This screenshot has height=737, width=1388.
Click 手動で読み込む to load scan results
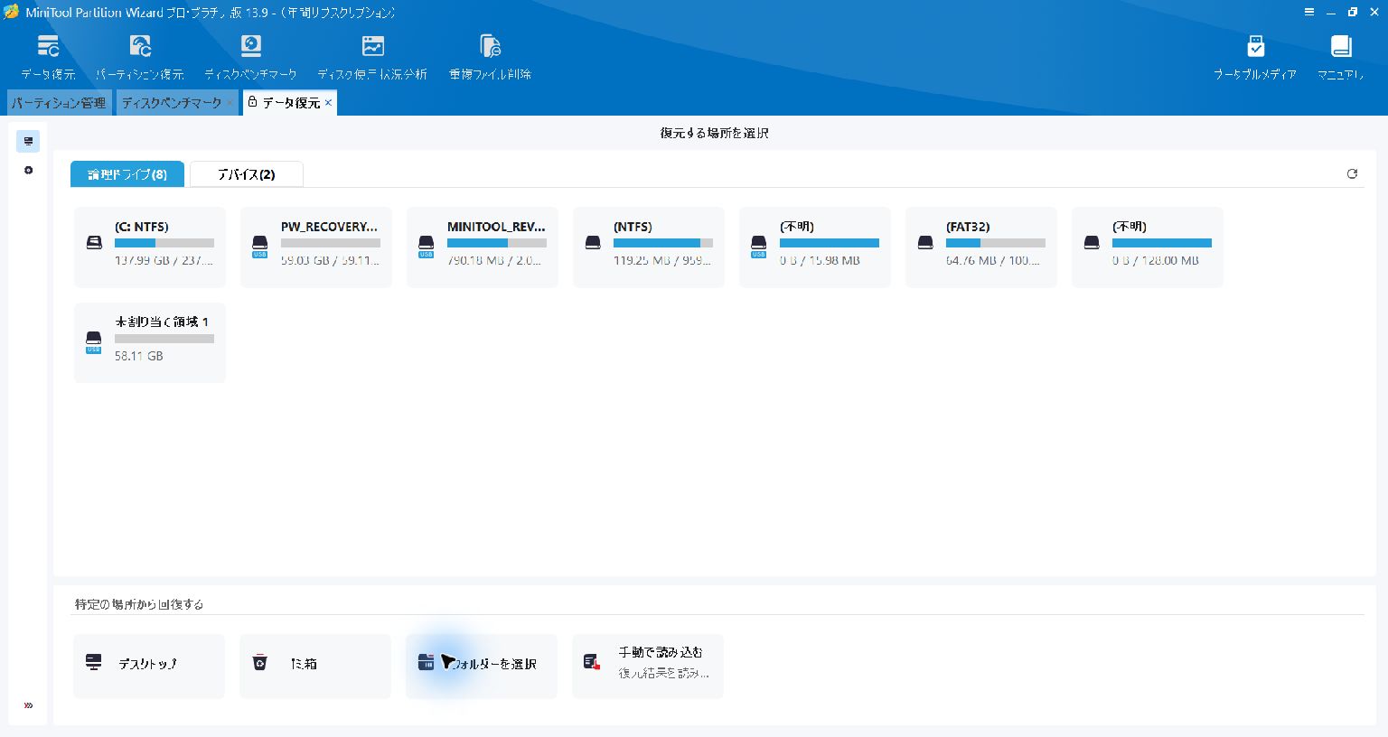point(648,666)
